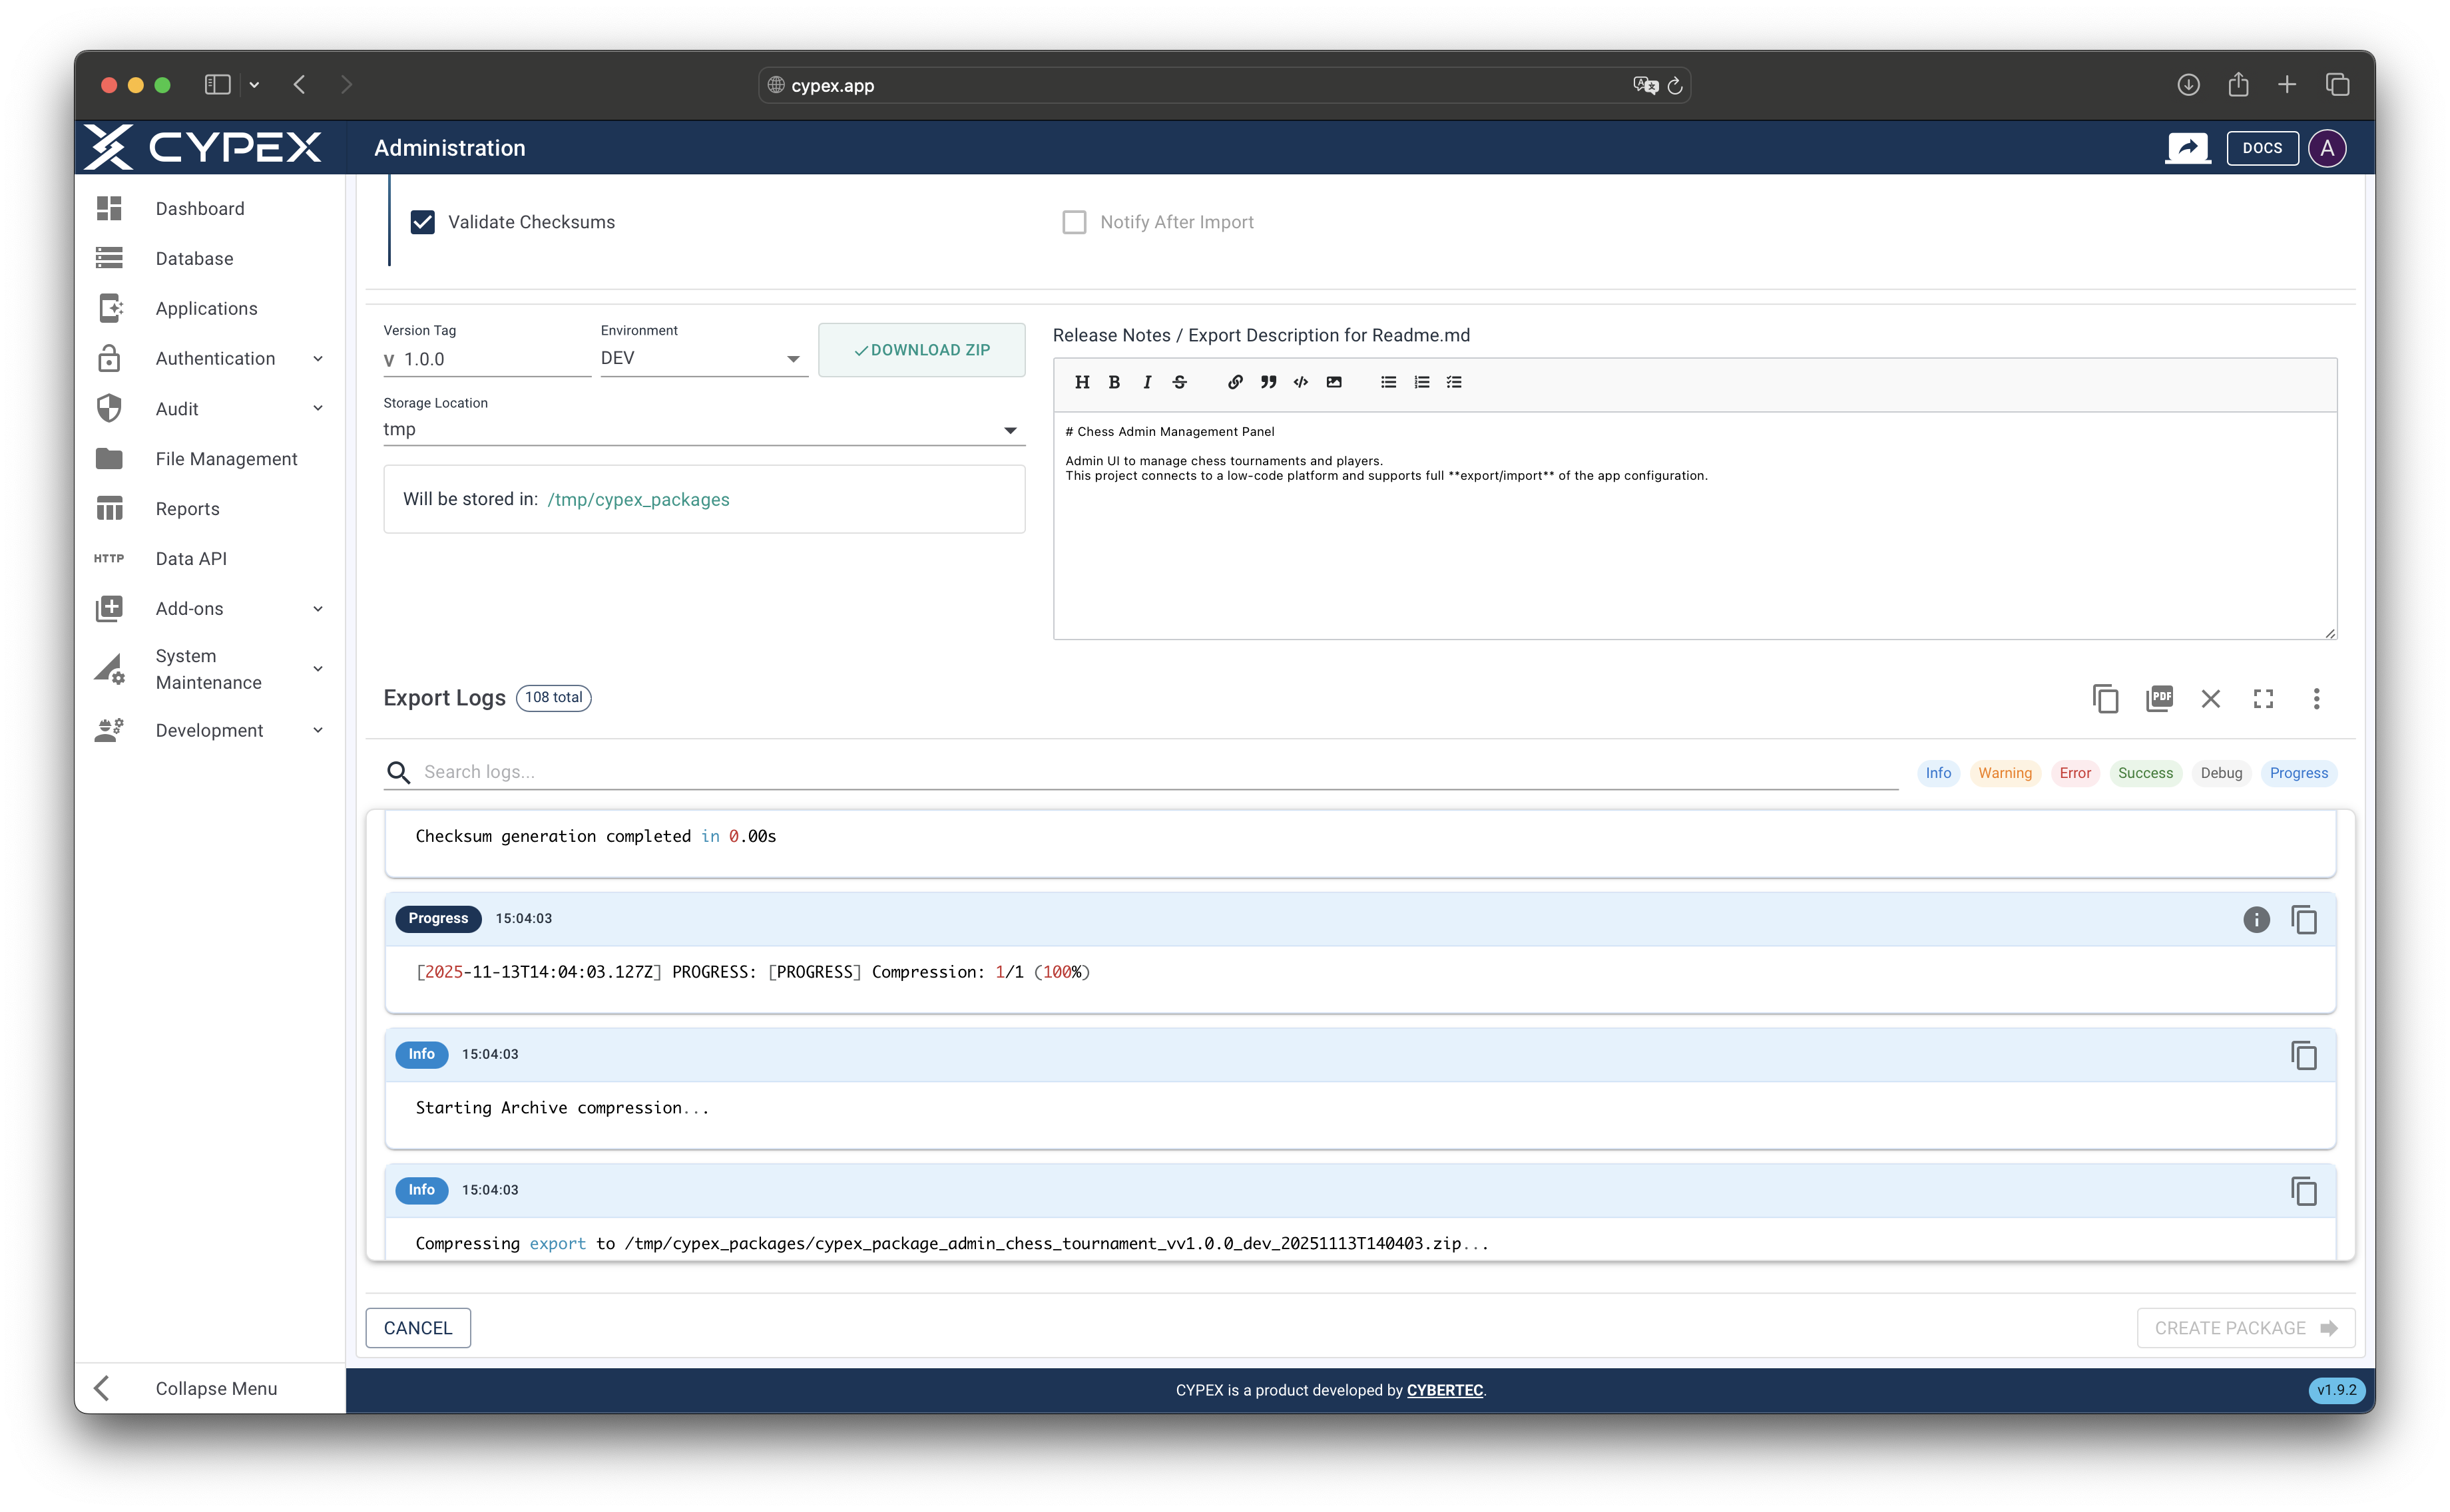Open the Environment dropdown

[x=794, y=358]
